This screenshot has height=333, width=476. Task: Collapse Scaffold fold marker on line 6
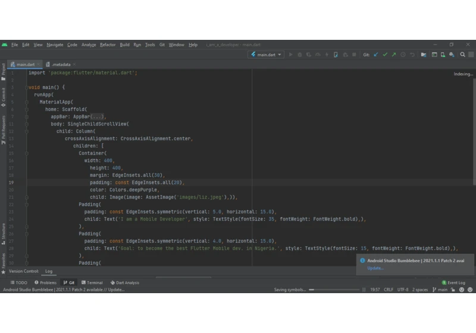[26, 109]
